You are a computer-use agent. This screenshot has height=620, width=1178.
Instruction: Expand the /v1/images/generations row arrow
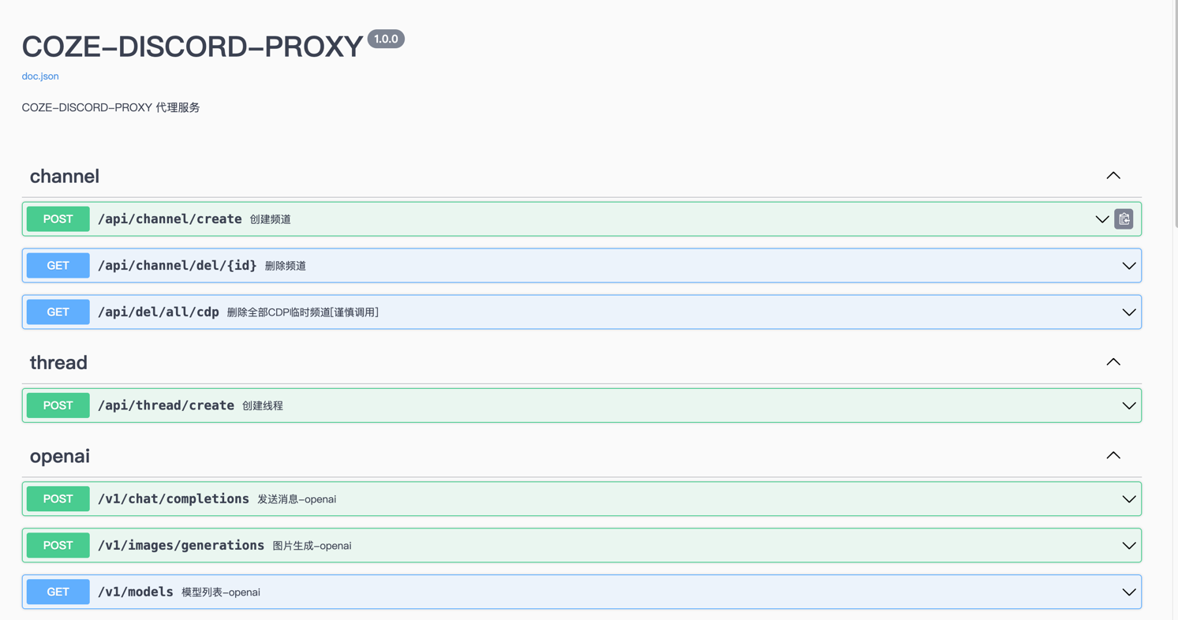[x=1129, y=545]
